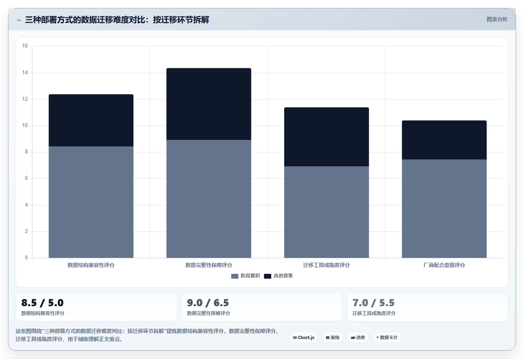Click the dark top segment of 迁移工具成熟度评分 bar
This screenshot has height=359, width=524.
point(326,137)
